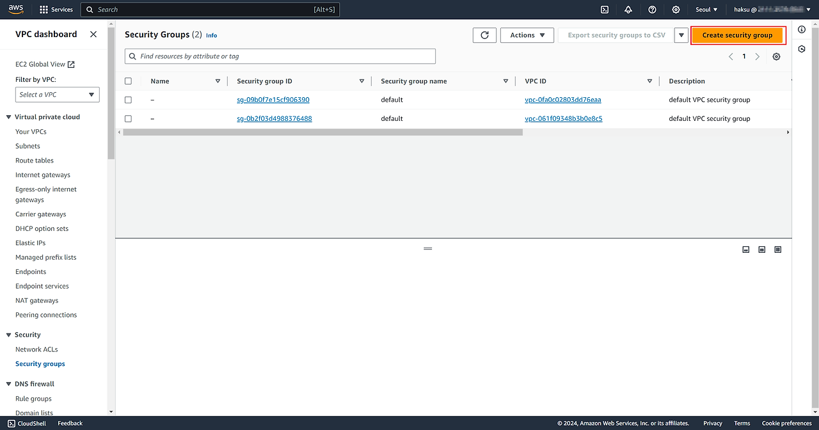819x430 pixels.
Task: Open the notifications bell
Action: click(x=628, y=10)
